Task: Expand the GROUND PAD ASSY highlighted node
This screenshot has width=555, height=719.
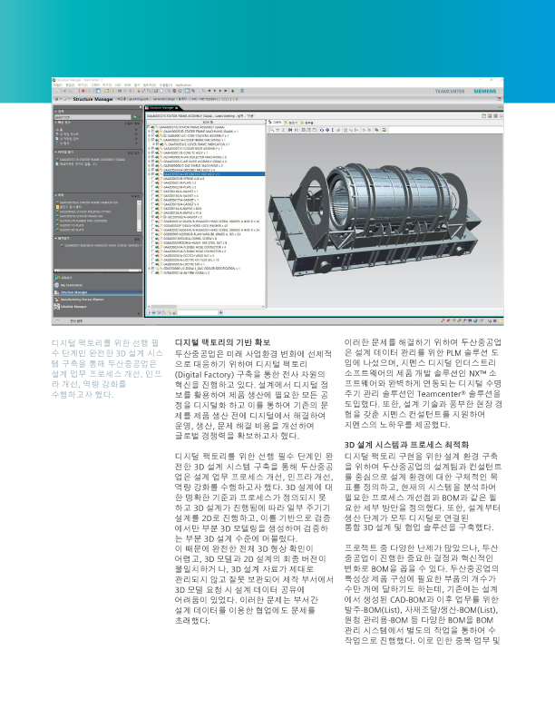Action: tap(150, 174)
